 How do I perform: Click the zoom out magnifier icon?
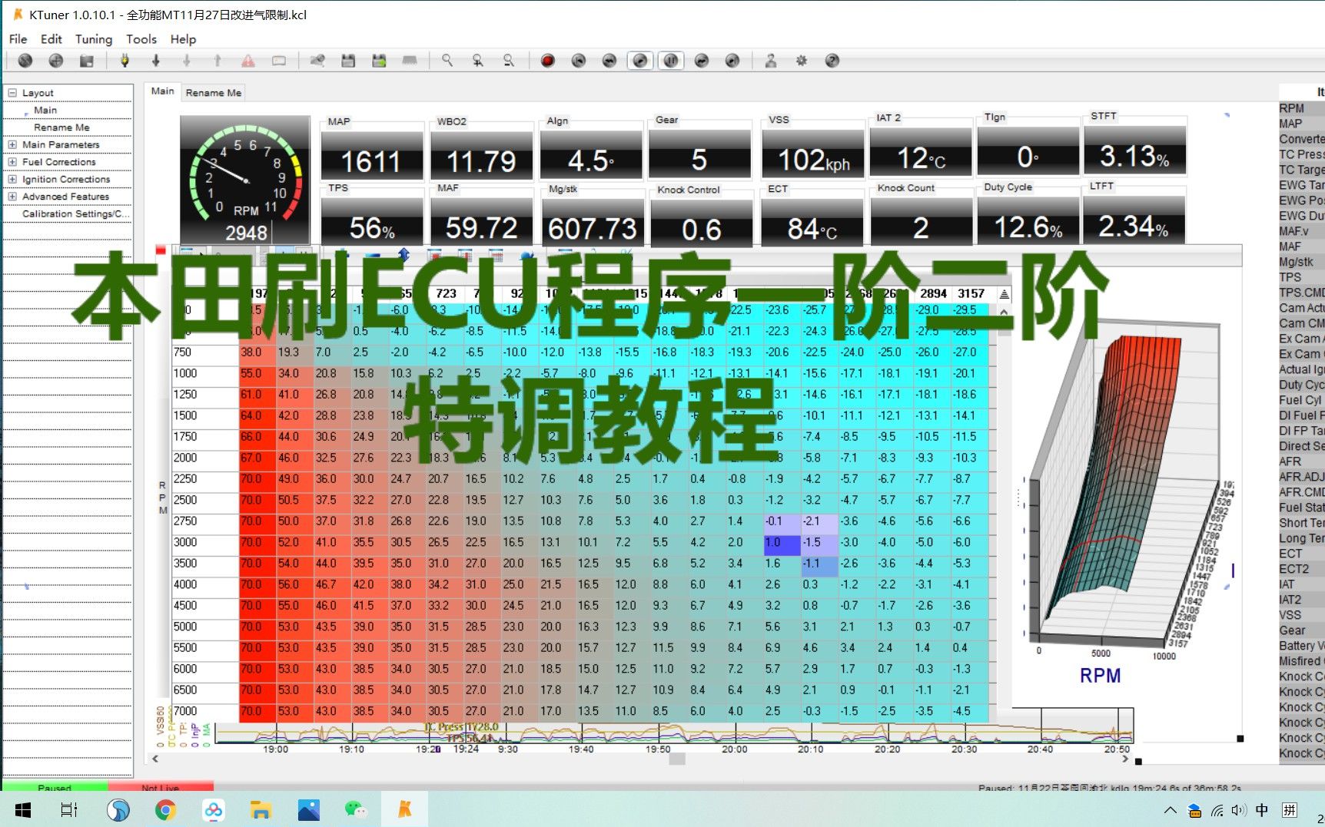click(x=509, y=61)
